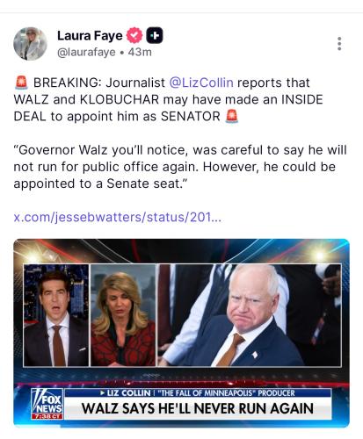The width and height of the screenshot is (363, 439).
Task: Click the Fox News logo in the image
Action: 47,401
